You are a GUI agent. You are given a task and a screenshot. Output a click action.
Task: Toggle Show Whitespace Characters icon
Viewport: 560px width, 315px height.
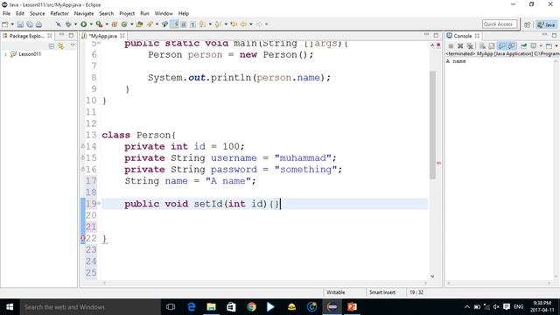[x=192, y=24]
